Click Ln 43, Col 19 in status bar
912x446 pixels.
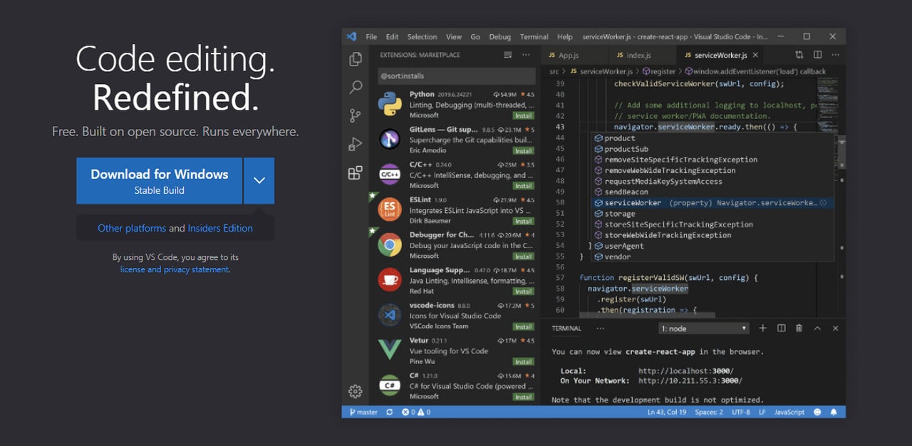point(667,412)
